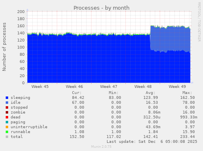Image resolution: width=203 pixels, height=151 pixels.
Task: Click the 'dead' legend label
Action: click(16, 117)
